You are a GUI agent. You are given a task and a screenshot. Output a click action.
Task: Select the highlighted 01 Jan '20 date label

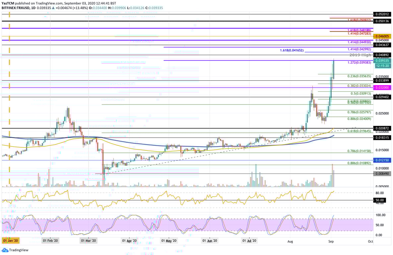click(10, 241)
